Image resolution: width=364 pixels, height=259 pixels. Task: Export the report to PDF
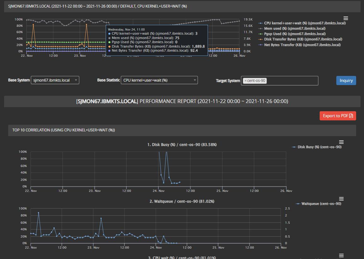pos(338,116)
